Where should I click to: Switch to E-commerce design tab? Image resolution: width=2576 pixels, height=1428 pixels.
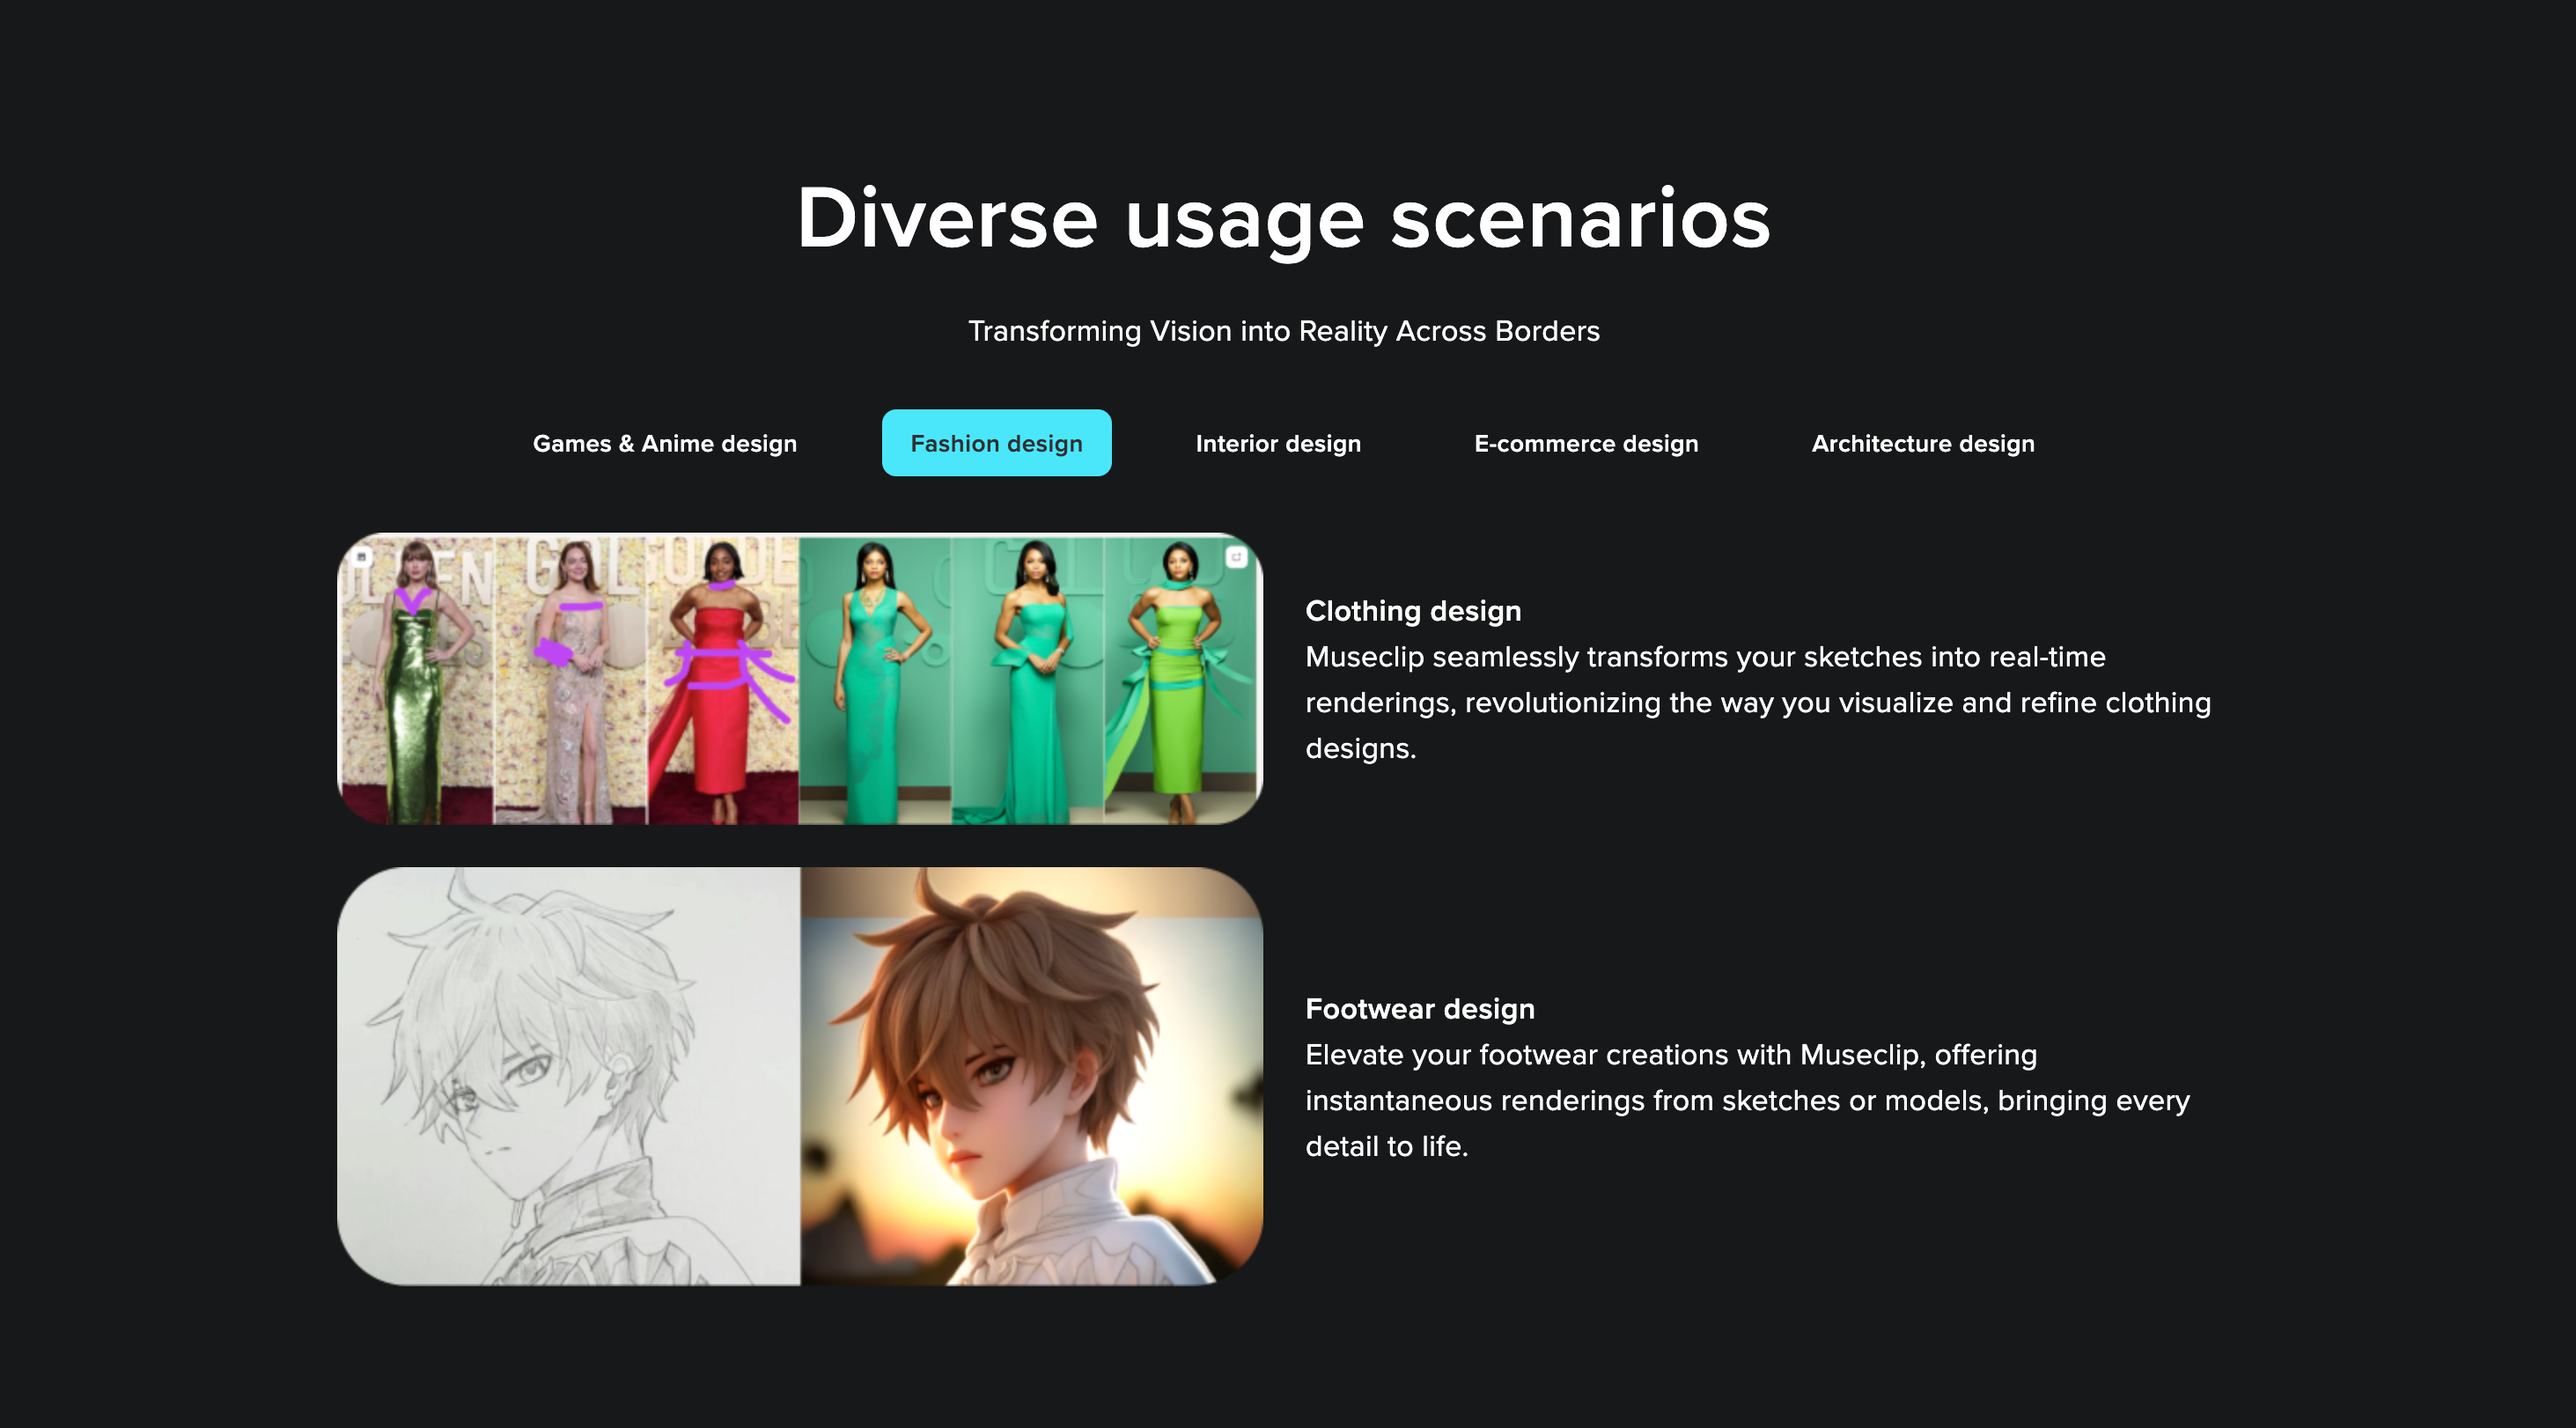[x=1585, y=443]
